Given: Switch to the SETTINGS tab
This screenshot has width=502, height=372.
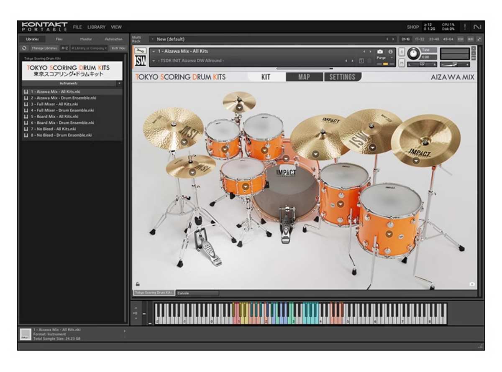Looking at the screenshot, I should coord(342,77).
